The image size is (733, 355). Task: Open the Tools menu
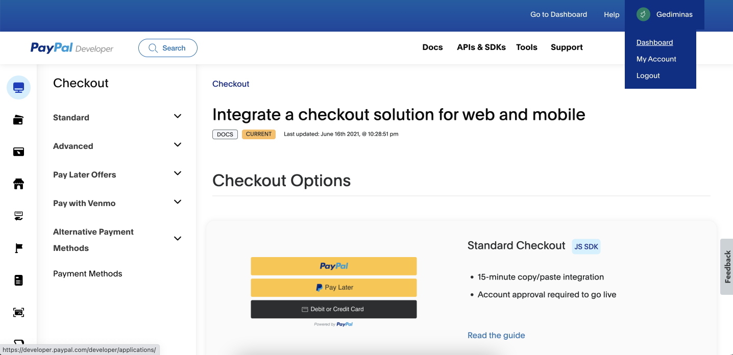527,47
